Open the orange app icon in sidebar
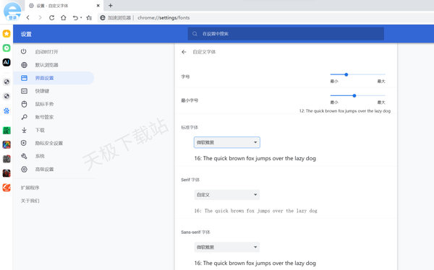434x270 pixels. tap(7, 188)
